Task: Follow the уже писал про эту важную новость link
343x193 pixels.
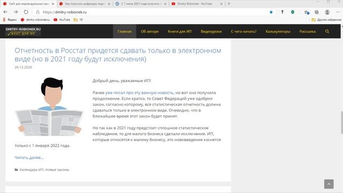Action: tap(139, 93)
